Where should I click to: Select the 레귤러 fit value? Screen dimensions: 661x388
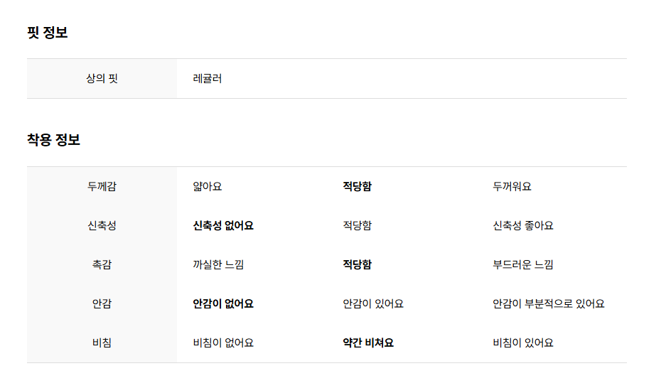(207, 79)
